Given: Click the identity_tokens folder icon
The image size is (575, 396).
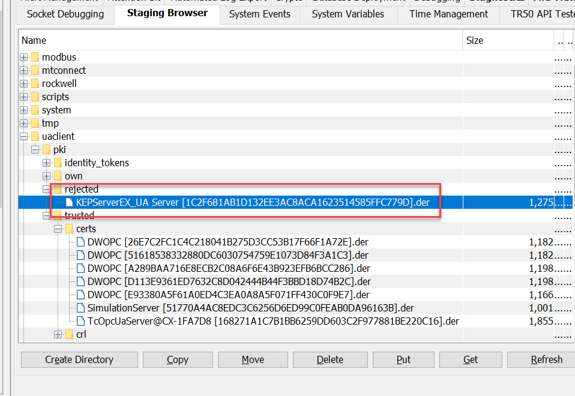Looking at the screenshot, I should point(58,163).
